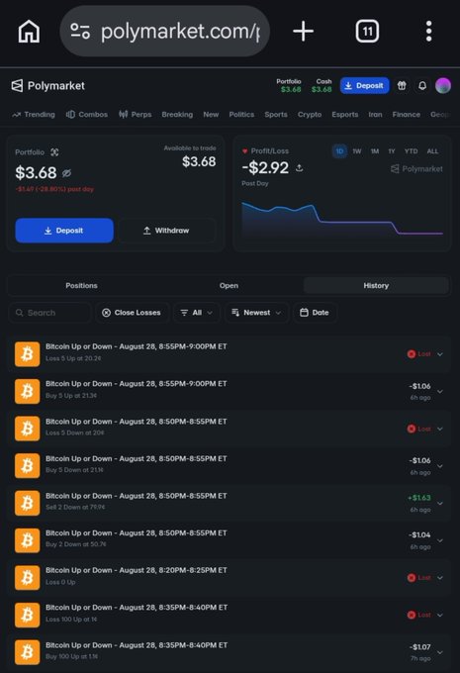Screen dimensions: 460x673
Task: Click the large blue Deposit button
Action: (x=64, y=231)
